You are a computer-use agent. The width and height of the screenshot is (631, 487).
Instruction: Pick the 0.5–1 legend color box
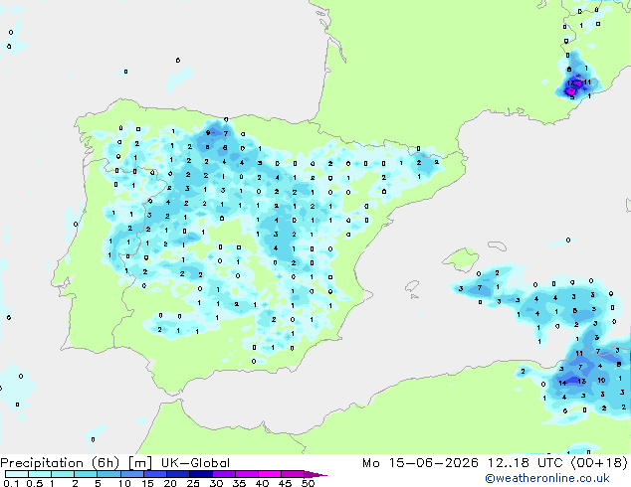tap(40, 474)
